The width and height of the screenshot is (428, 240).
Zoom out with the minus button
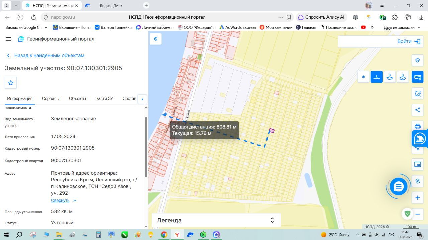417,214
